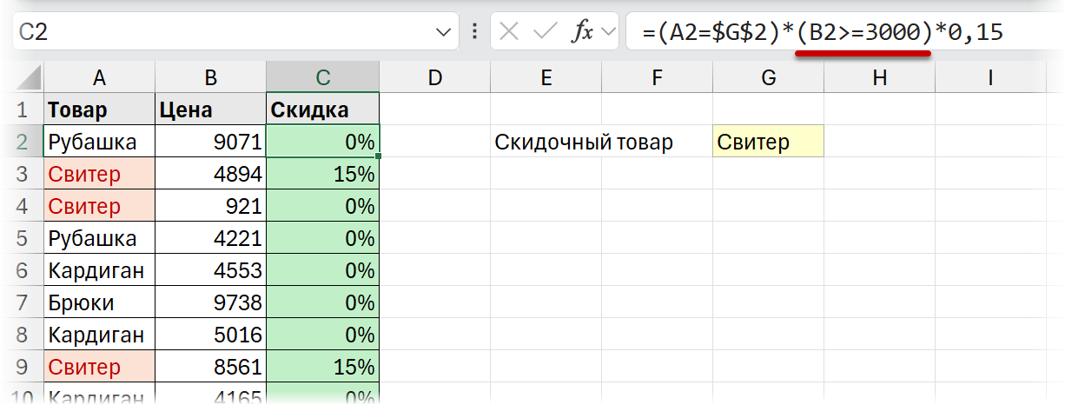The width and height of the screenshot is (1065, 405).
Task: Select row 7 header
Action: (x=23, y=302)
